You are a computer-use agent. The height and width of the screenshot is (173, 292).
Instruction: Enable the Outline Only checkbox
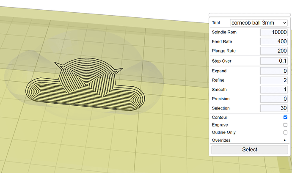tap(285, 132)
